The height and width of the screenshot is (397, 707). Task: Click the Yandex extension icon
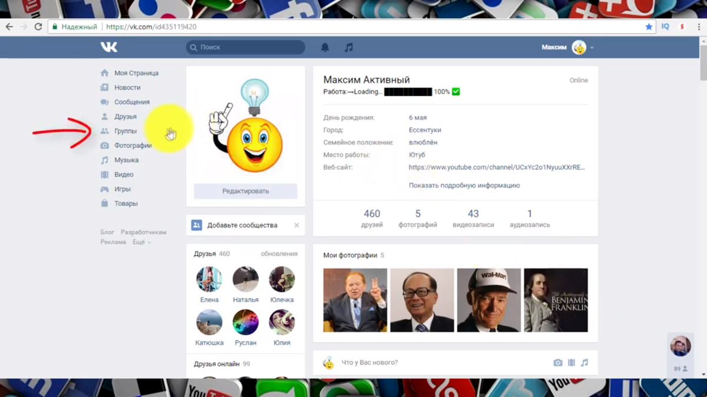[682, 26]
